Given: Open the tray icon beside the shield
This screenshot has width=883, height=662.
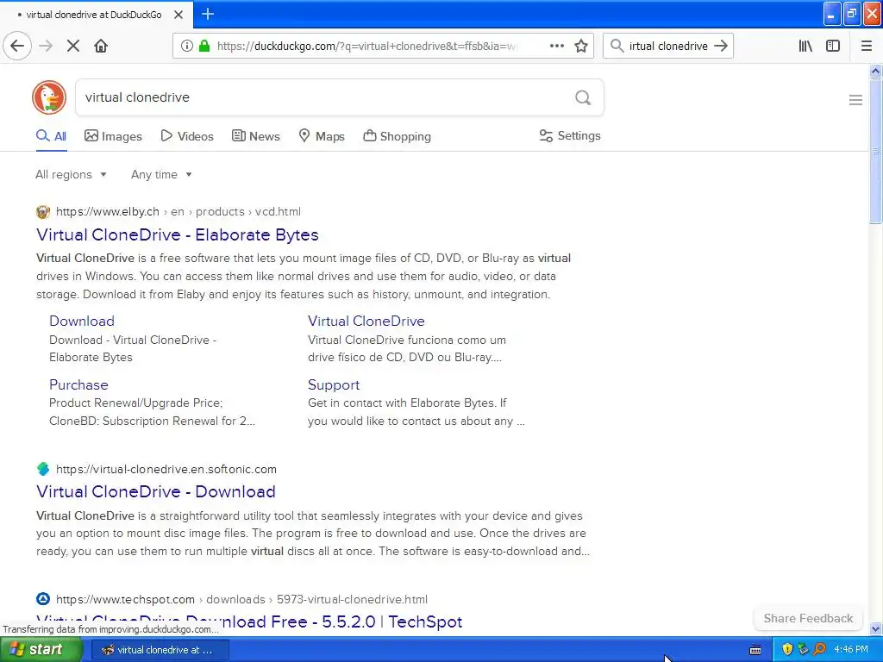Looking at the screenshot, I should (803, 649).
